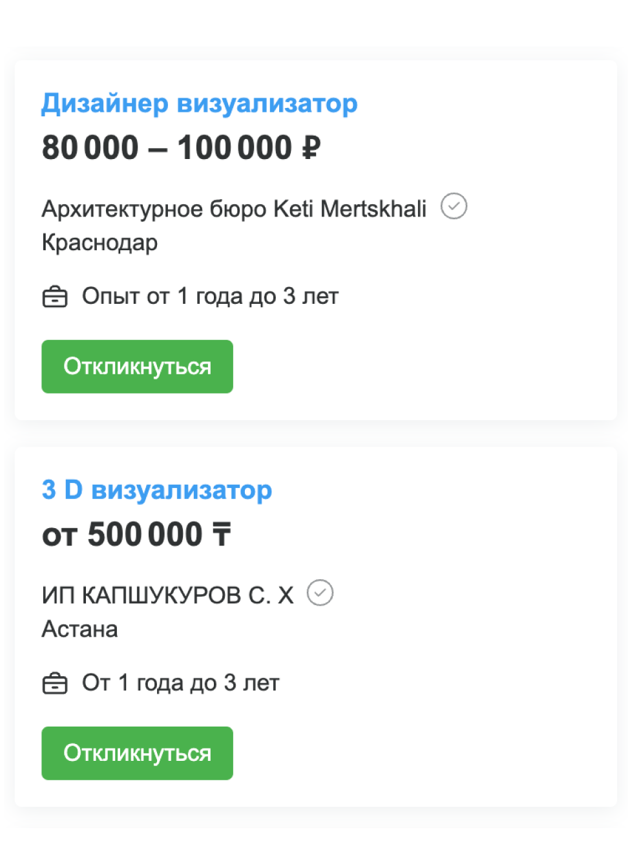The image size is (630, 863).
Task: Click briefcase icon next to "Опыт от 1 года"
Action: tap(55, 297)
